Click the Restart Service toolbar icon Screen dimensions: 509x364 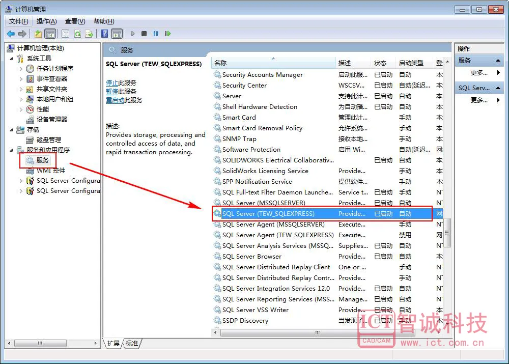167,34
